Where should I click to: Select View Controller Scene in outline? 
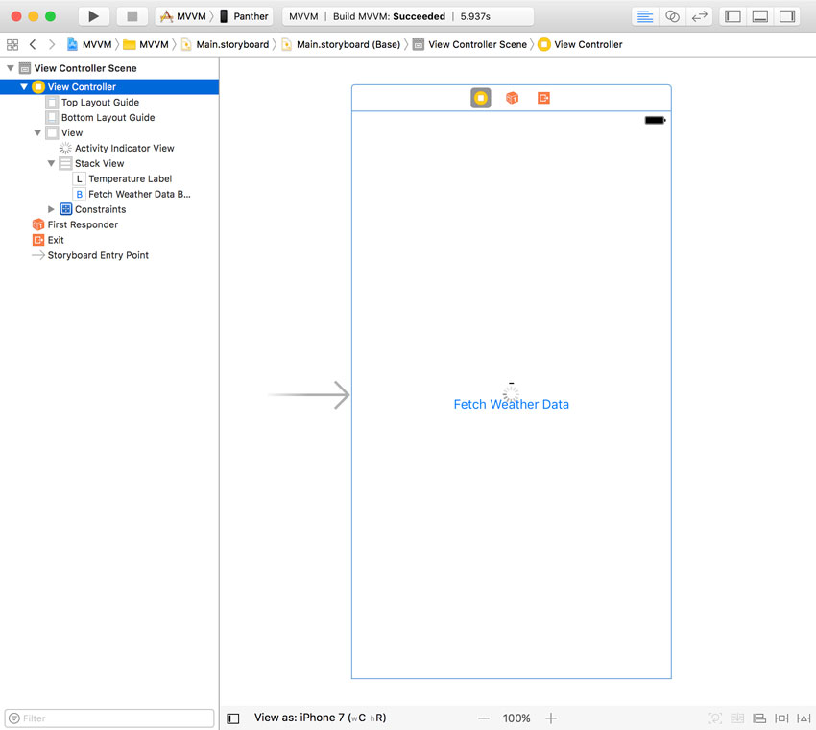point(85,68)
